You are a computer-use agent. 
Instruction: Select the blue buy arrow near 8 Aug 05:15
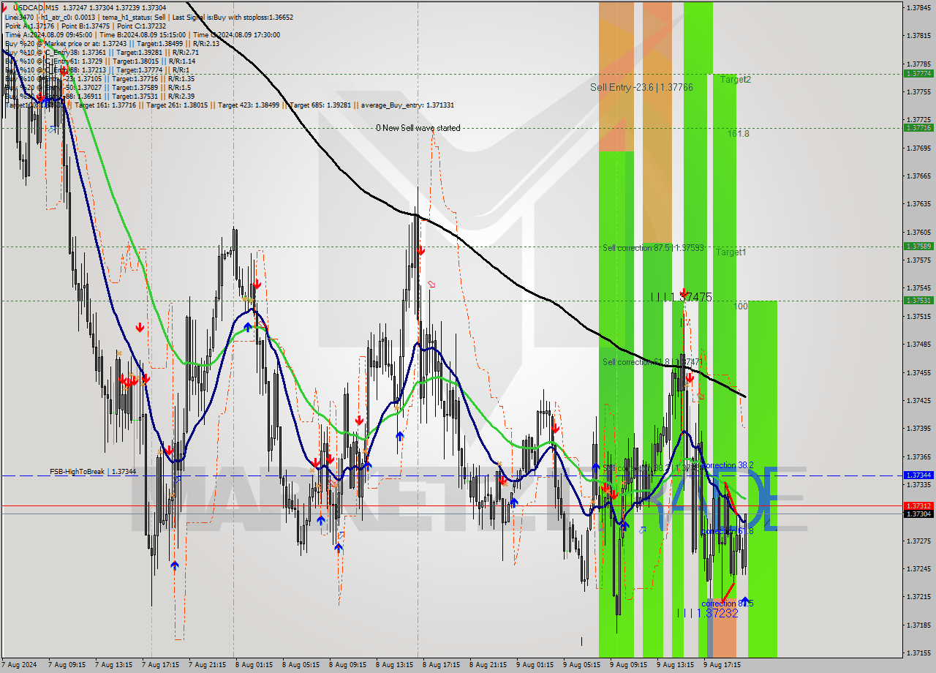click(x=321, y=520)
